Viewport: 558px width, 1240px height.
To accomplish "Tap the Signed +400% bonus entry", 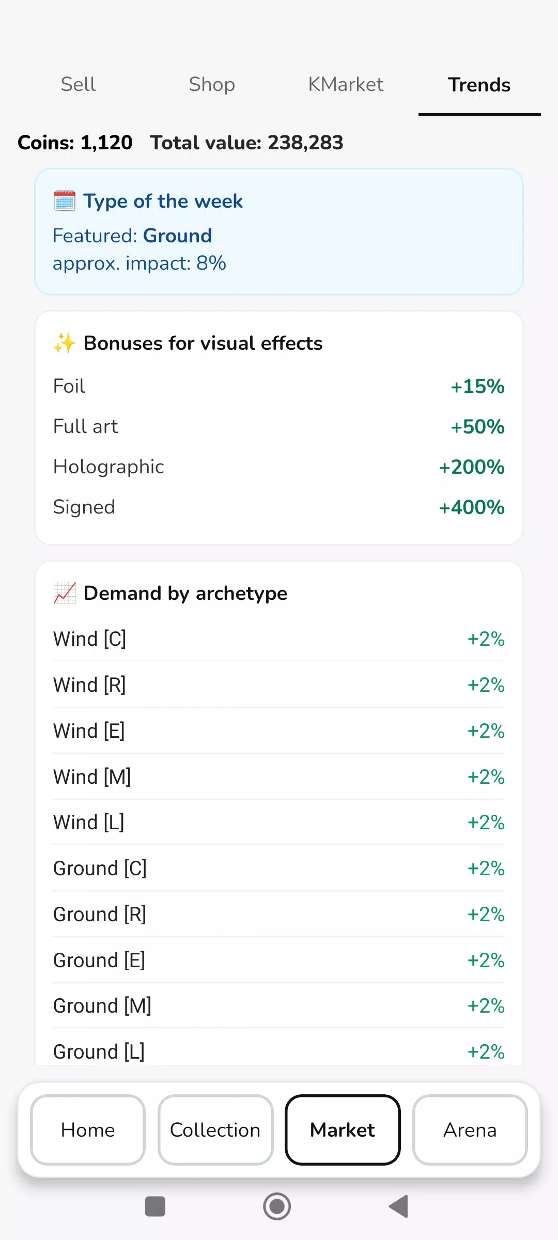I will (279, 507).
